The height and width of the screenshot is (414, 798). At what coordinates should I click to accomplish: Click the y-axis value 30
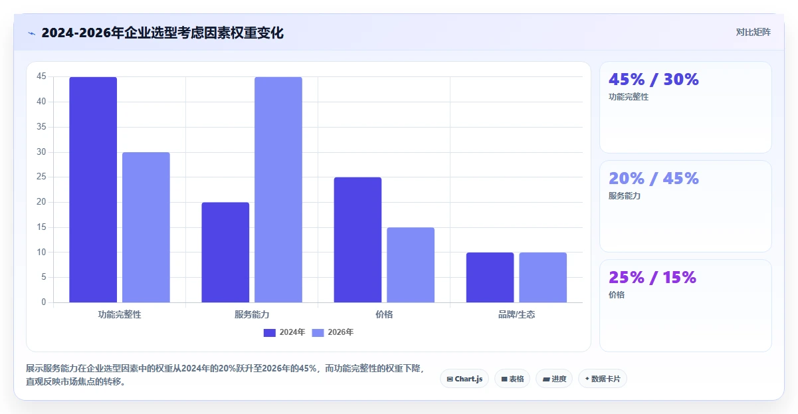(x=41, y=152)
